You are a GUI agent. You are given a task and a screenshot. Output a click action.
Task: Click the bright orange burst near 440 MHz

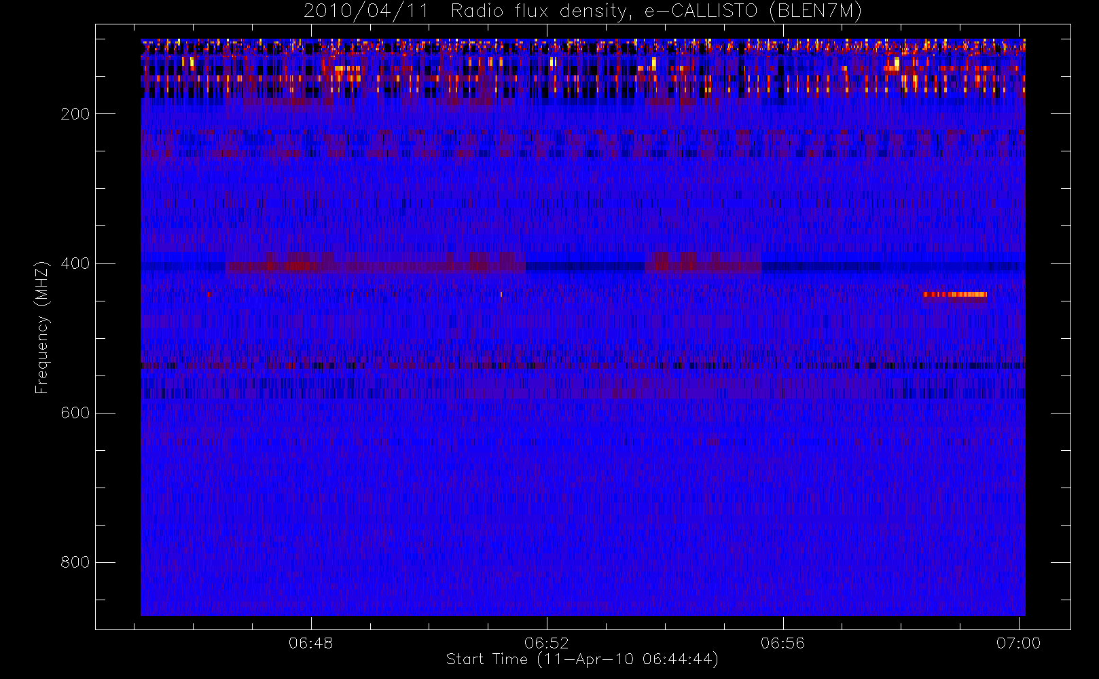[x=954, y=295]
